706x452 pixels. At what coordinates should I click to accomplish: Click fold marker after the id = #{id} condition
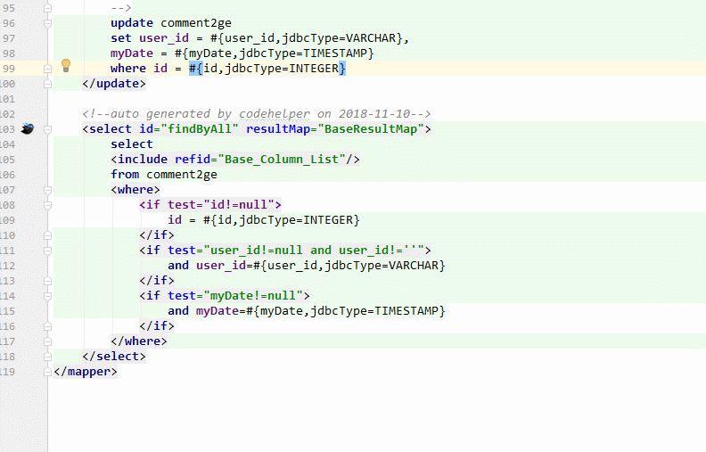[47, 235]
